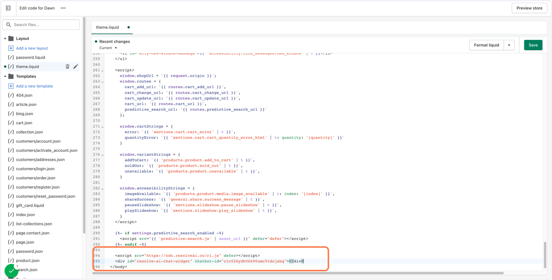
Task: Click the file icon beside index.json
Action: [x=11, y=214]
